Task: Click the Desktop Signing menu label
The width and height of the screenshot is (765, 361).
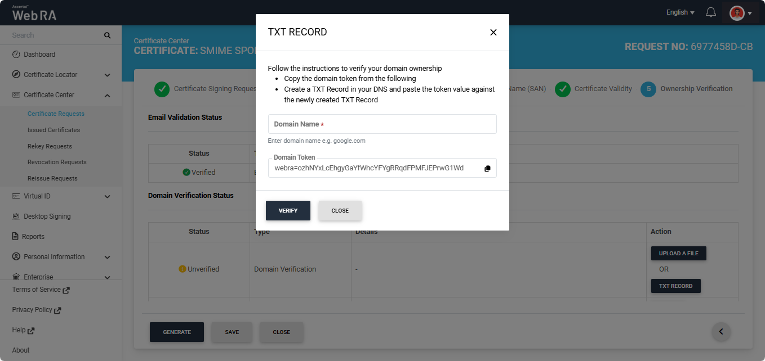Action: pyautogui.click(x=47, y=216)
